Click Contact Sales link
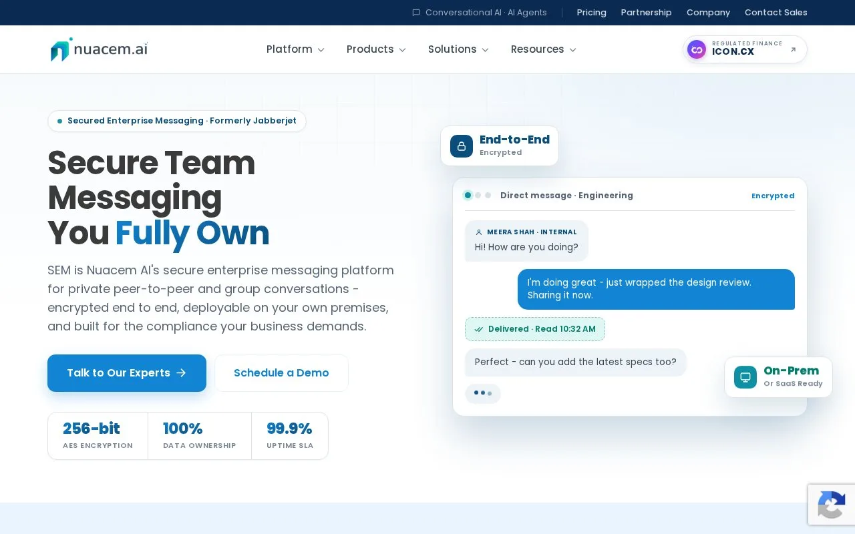The image size is (855, 534). click(776, 13)
